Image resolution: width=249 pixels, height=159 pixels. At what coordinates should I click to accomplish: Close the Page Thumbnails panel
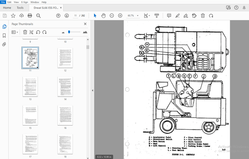(x=85, y=24)
